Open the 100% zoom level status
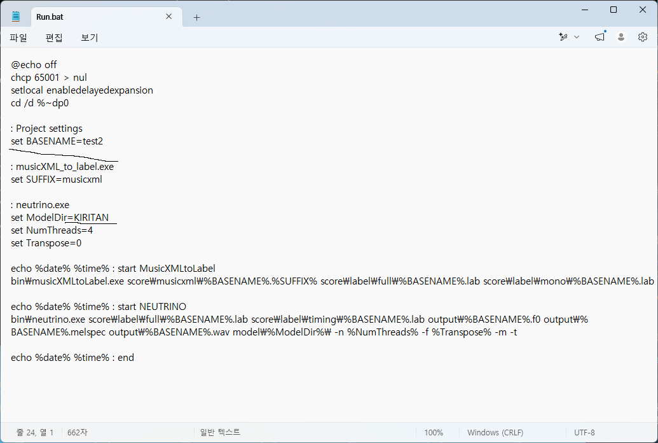658x443 pixels. pyautogui.click(x=434, y=432)
